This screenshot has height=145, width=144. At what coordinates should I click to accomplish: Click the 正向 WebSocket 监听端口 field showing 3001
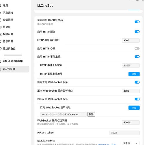click(131, 91)
